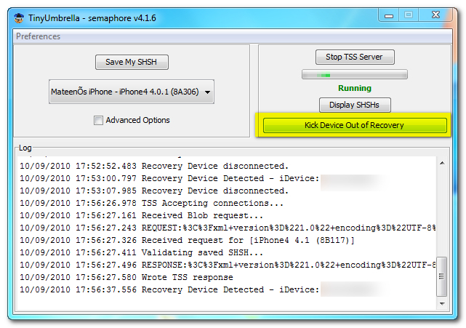
Task: Kick Device Out of Recovery
Action: tap(354, 125)
